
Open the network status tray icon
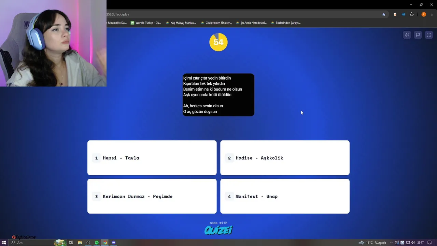coord(408,243)
